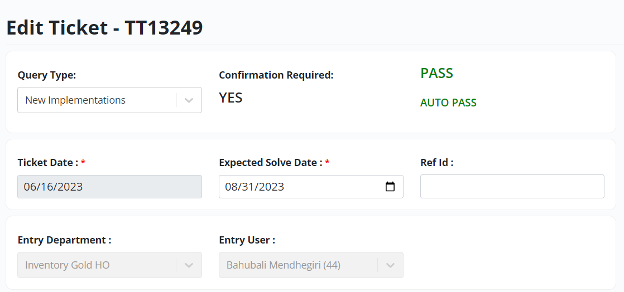Expand the Entry User dropdown chevron
Image resolution: width=624 pixels, height=292 pixels.
[390, 265]
